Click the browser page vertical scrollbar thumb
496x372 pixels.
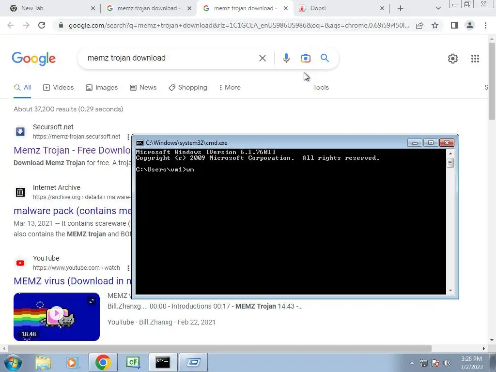click(x=492, y=81)
